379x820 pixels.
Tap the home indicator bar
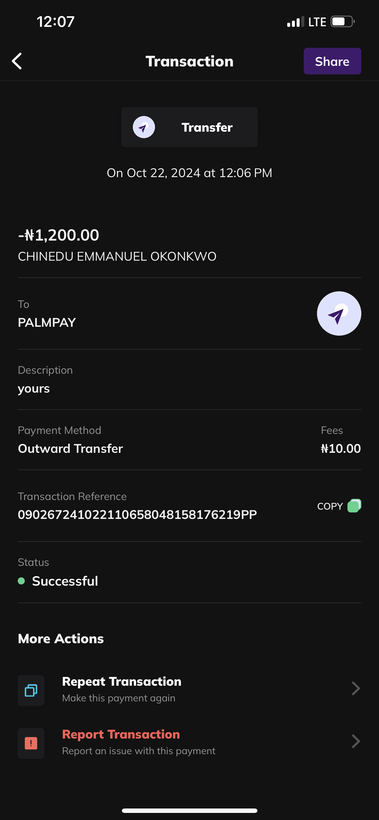point(189,811)
